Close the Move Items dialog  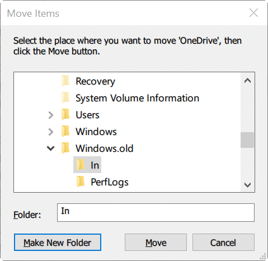click(254, 13)
